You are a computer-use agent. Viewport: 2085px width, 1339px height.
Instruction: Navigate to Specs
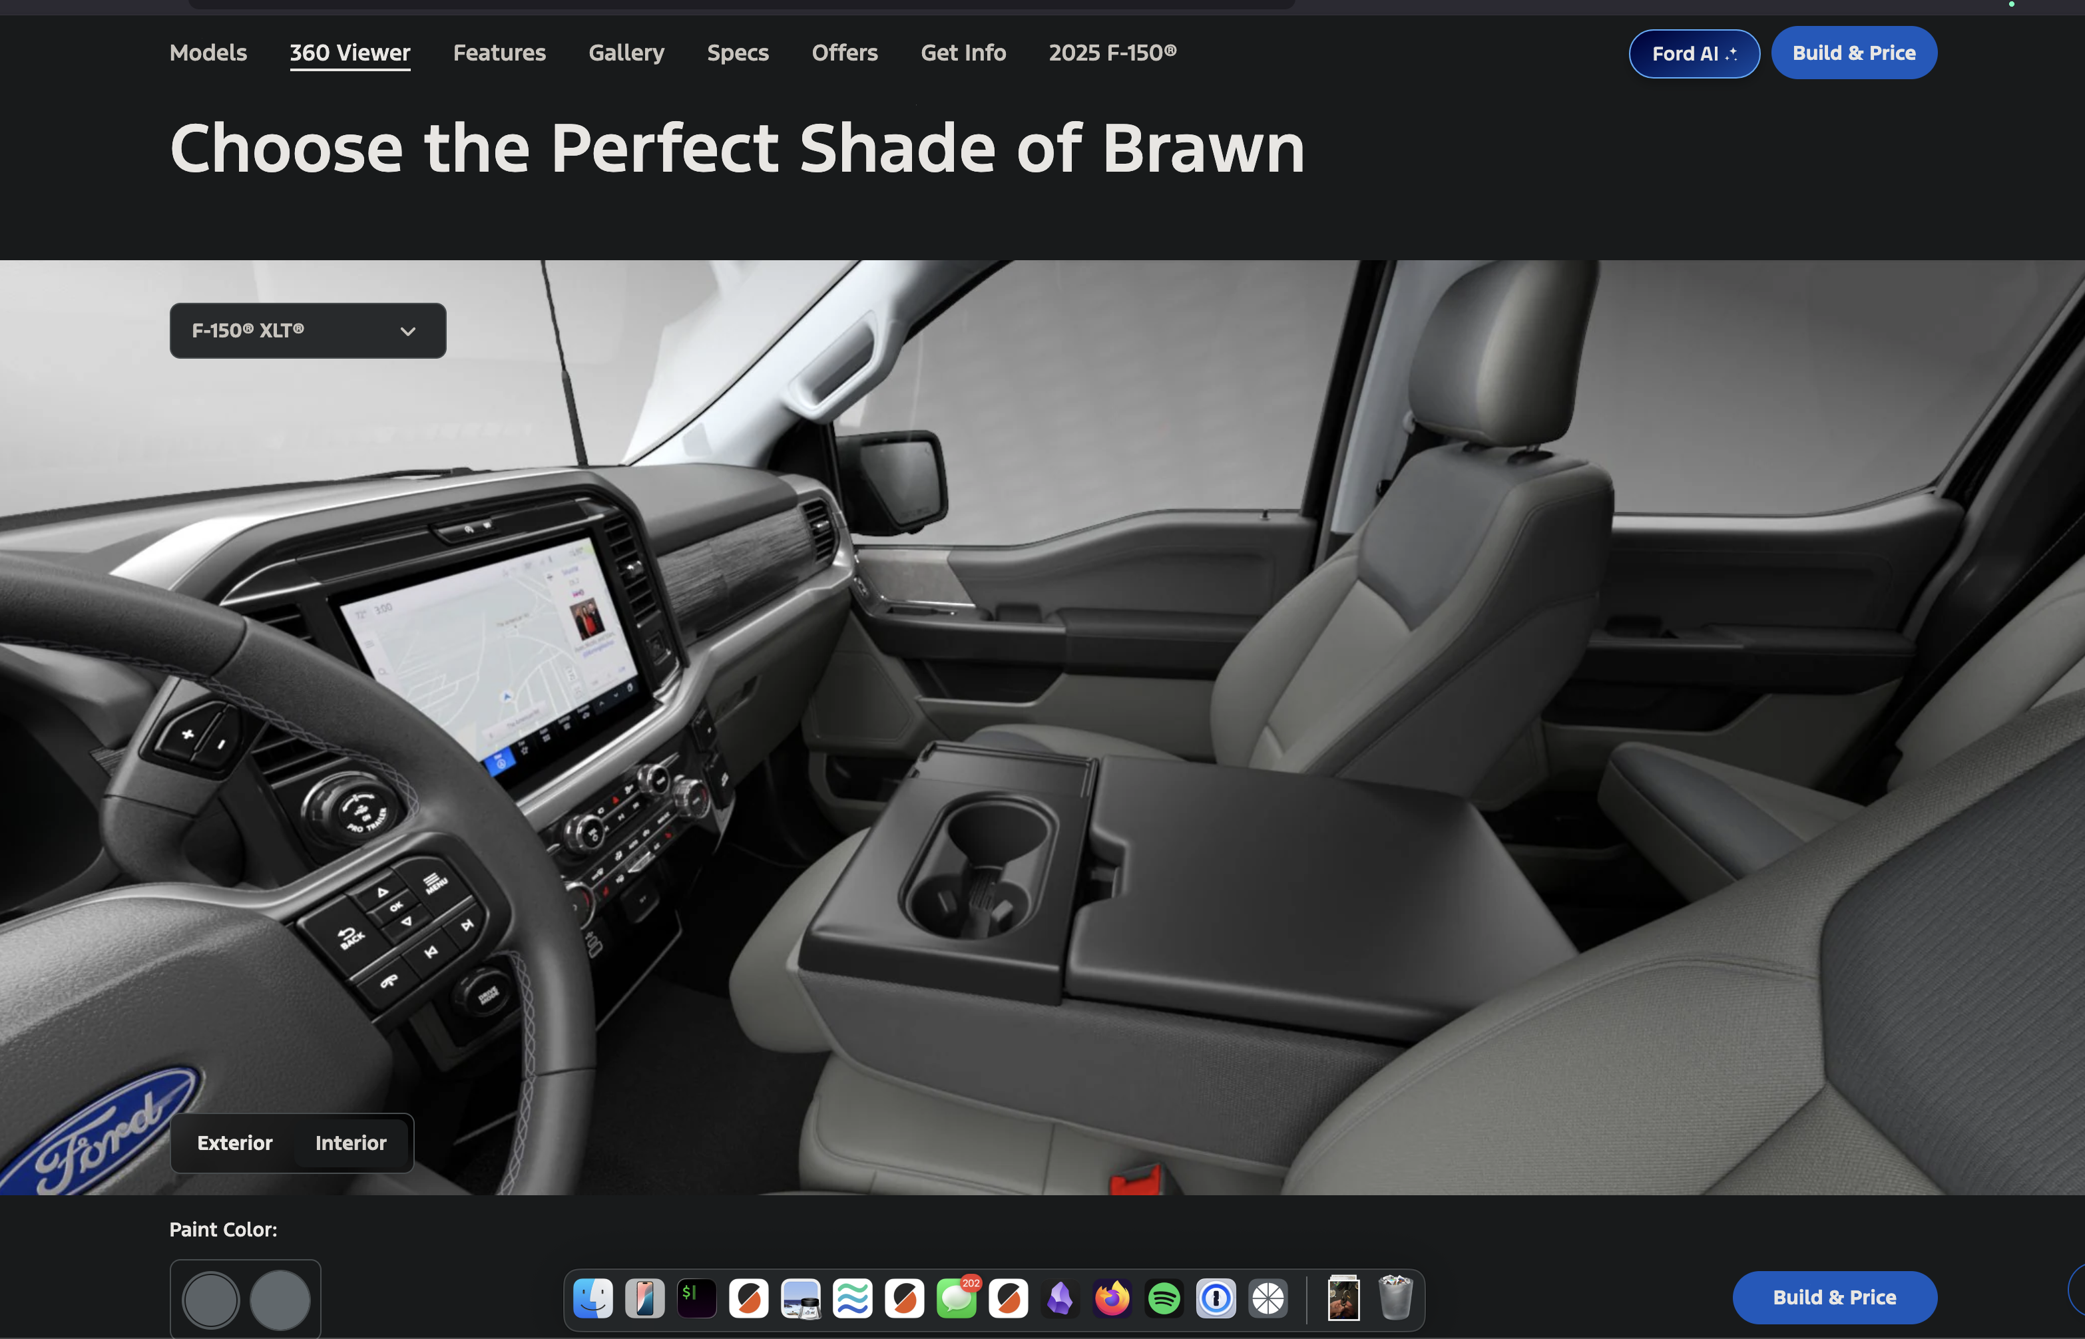pos(738,53)
